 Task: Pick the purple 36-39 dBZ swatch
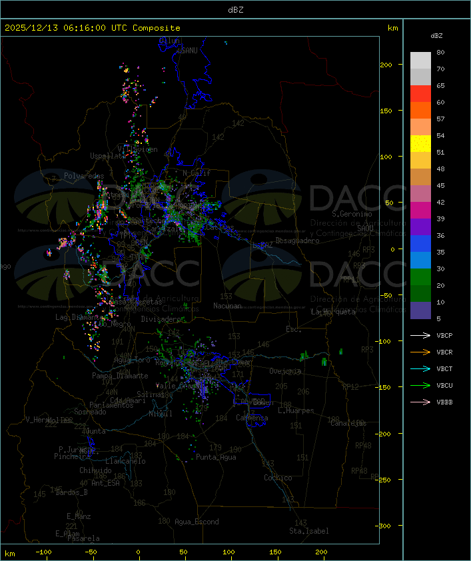[x=420, y=227]
